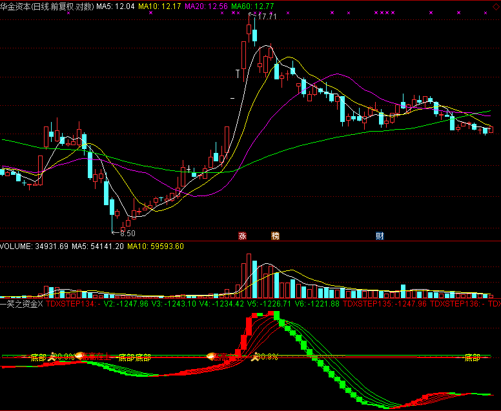
Task: Click the first magenta x marker at top
Action: (68, 13)
